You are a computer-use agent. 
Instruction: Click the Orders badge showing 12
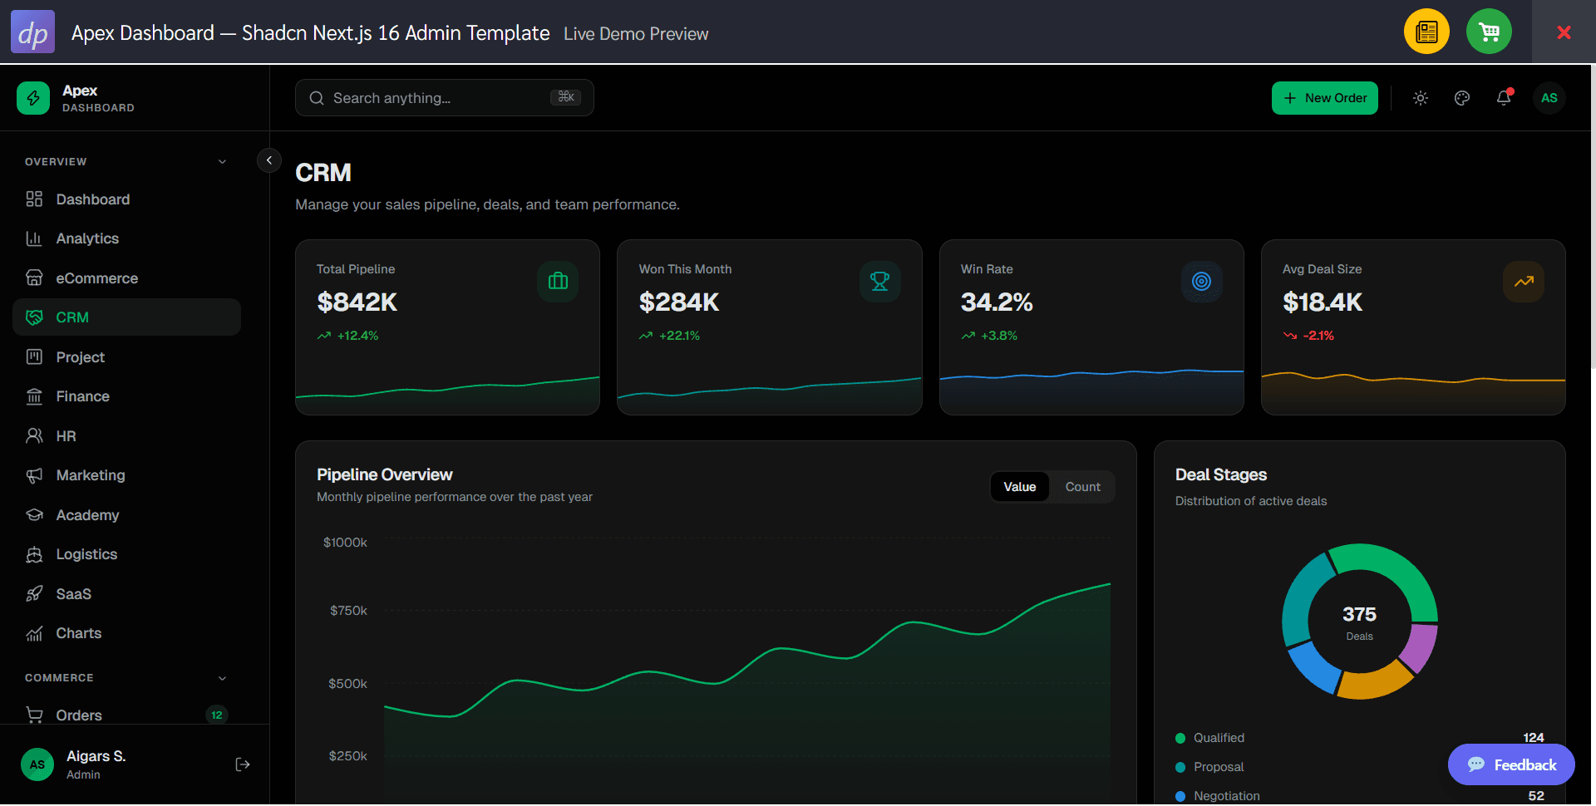[217, 715]
